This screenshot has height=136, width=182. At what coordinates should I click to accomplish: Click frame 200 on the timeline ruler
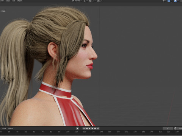(152, 132)
